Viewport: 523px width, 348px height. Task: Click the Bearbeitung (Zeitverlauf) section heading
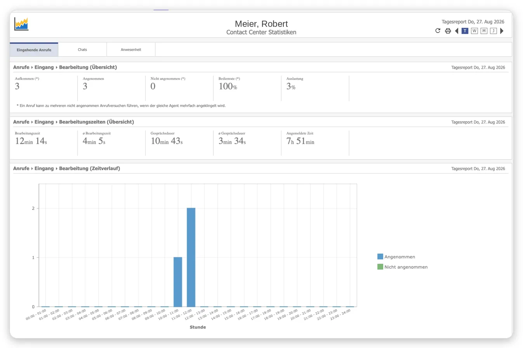tap(89, 169)
